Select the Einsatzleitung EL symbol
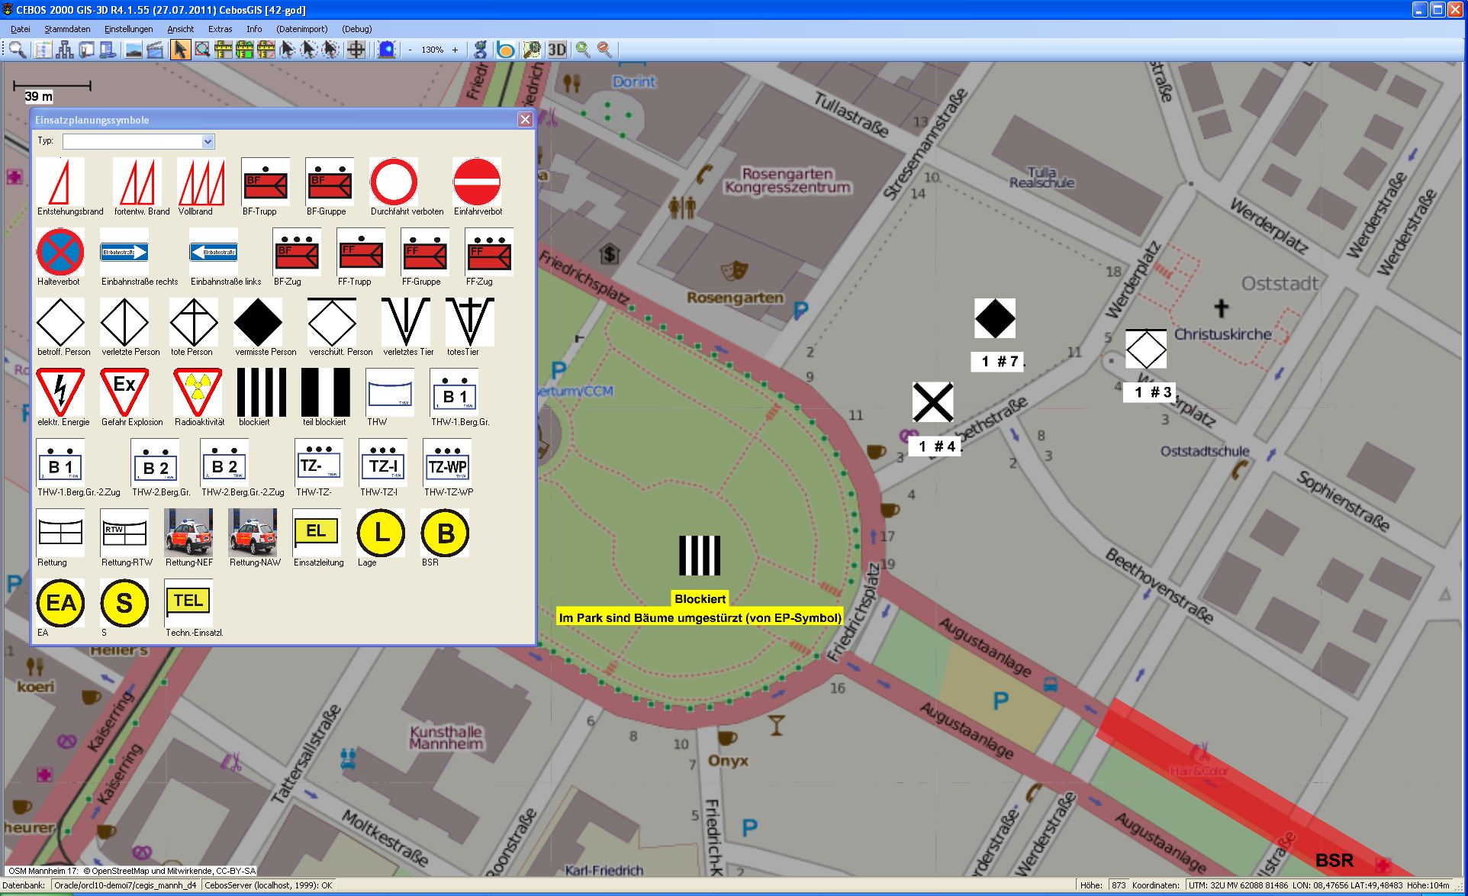1468x896 pixels. 316,533
